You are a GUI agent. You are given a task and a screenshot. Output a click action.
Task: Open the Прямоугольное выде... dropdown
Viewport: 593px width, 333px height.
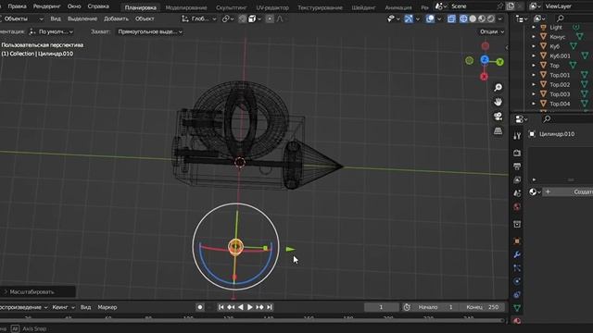150,31
